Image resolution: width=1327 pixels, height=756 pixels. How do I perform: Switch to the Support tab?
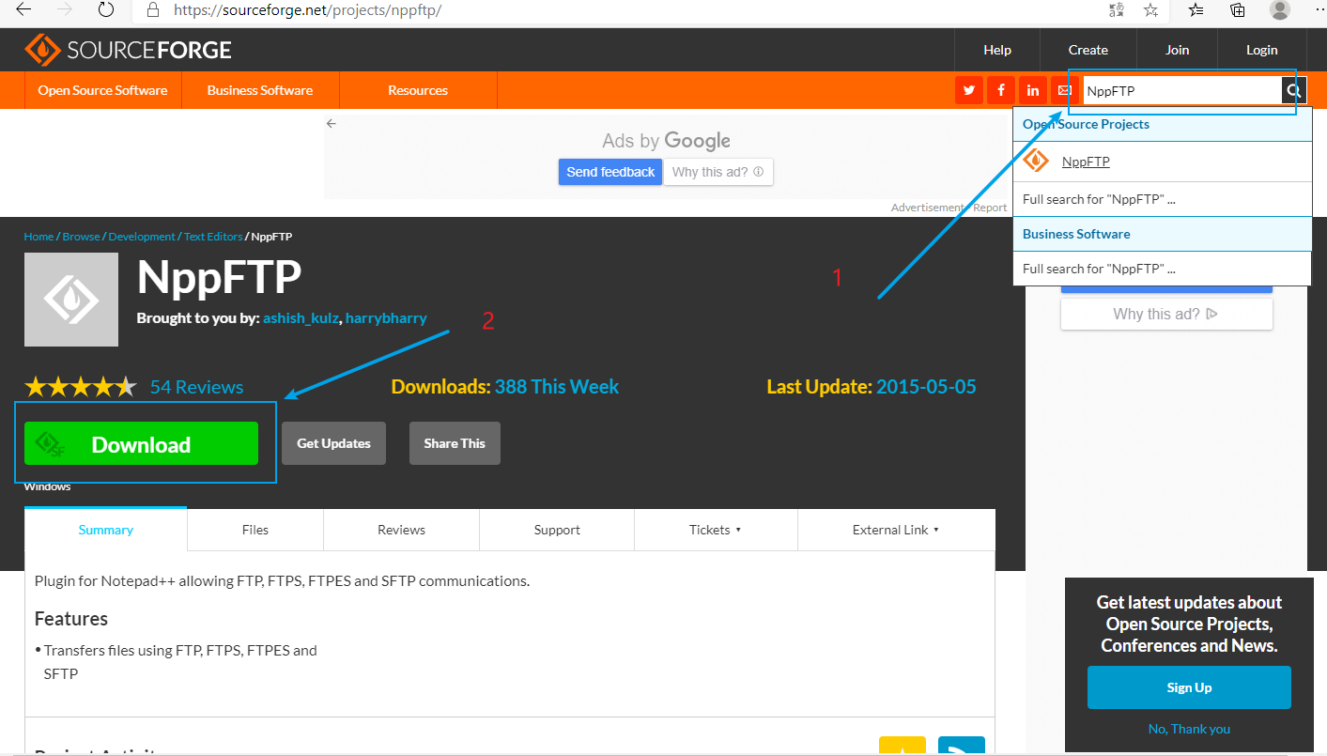557,530
